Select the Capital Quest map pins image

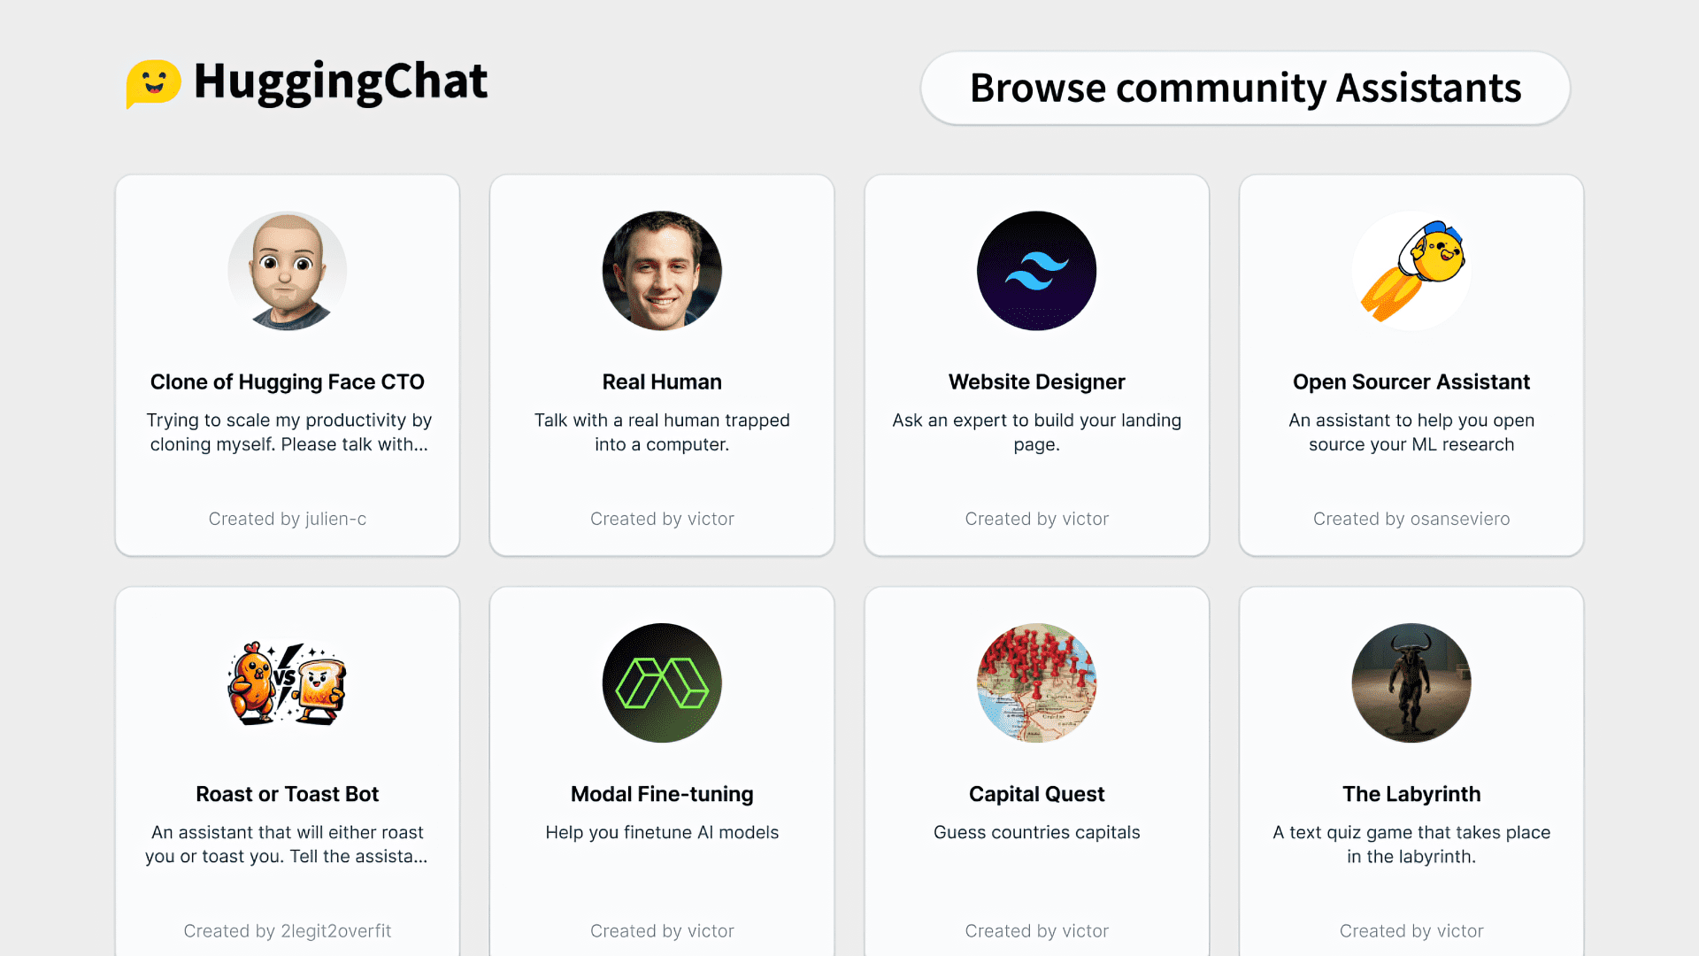click(1036, 683)
